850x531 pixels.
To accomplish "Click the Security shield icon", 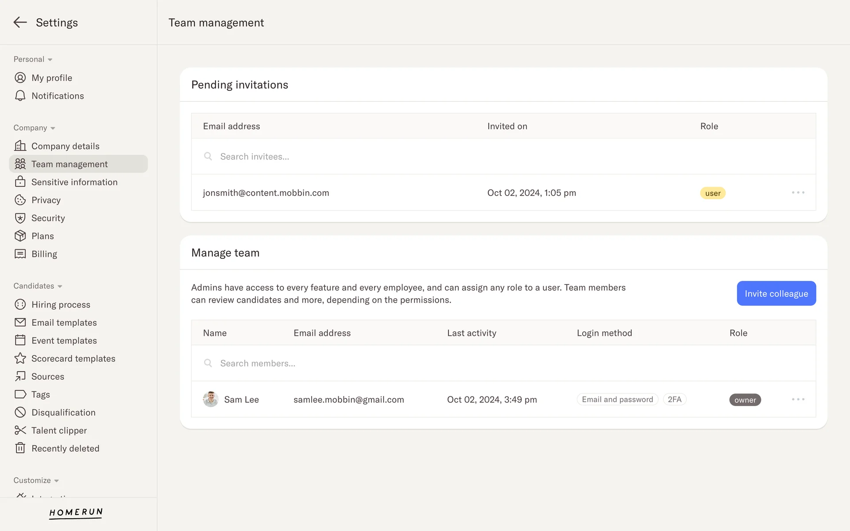I will point(20,218).
